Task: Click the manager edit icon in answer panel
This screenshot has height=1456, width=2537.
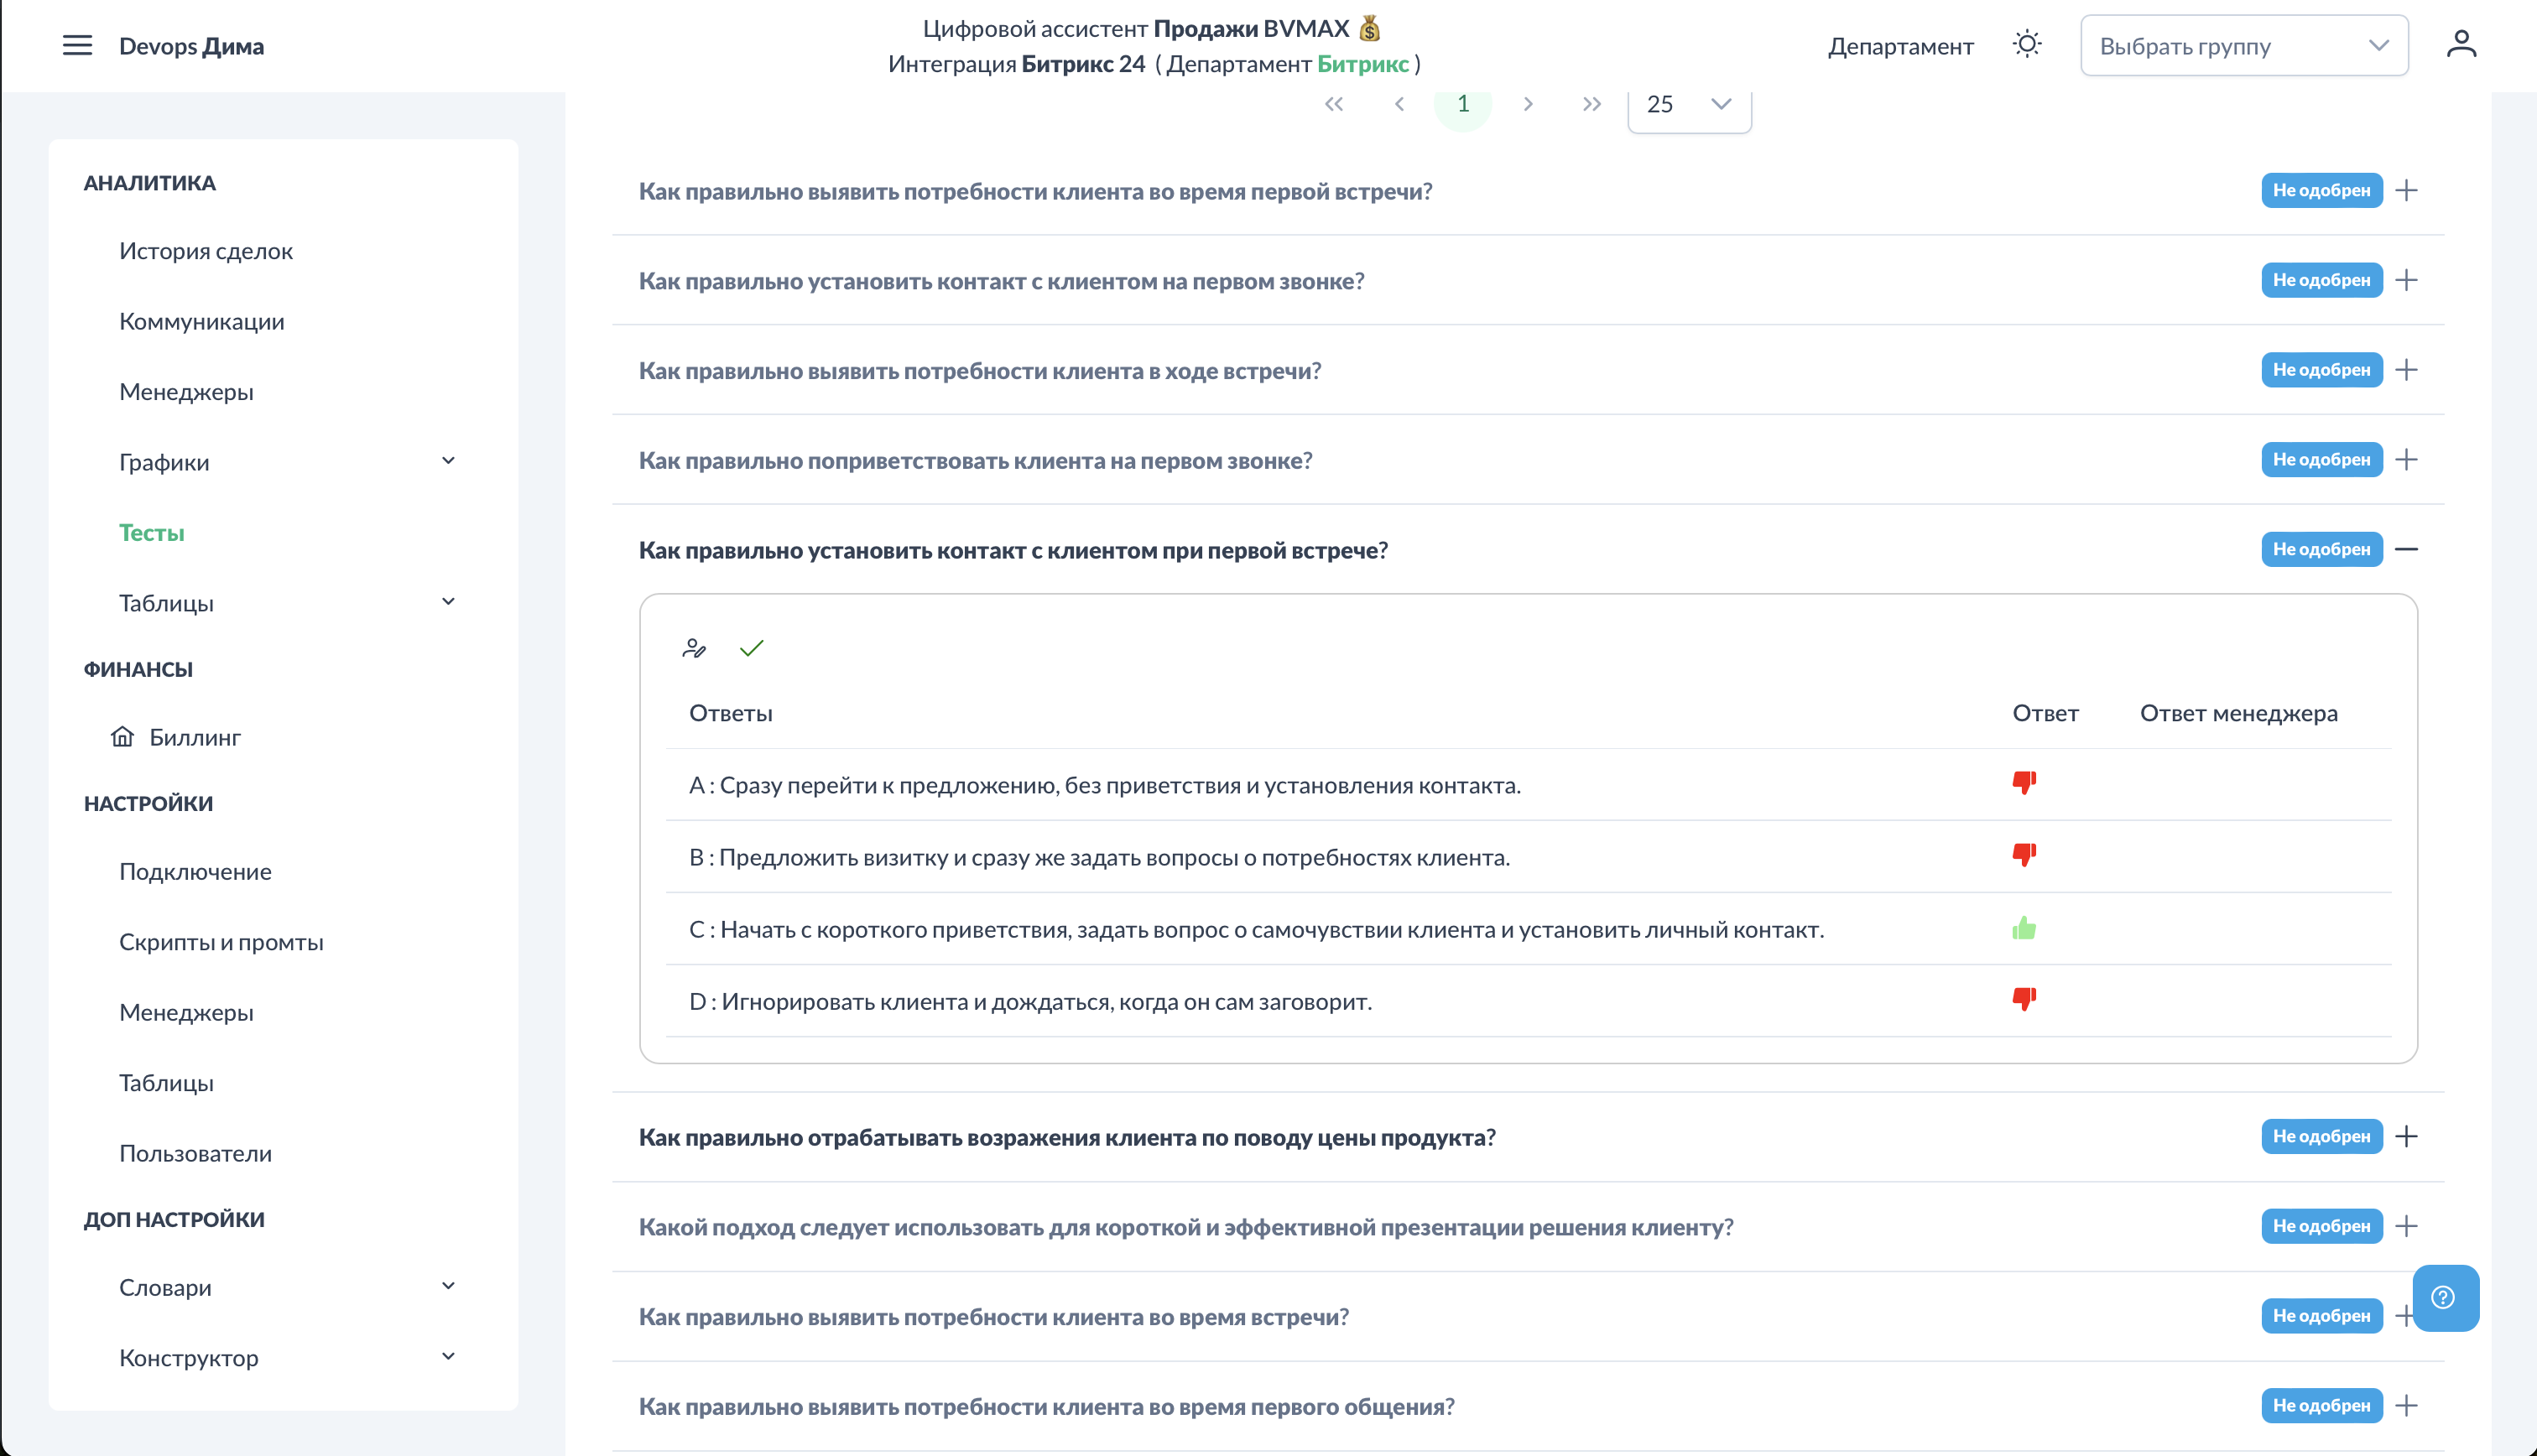Action: (x=694, y=649)
